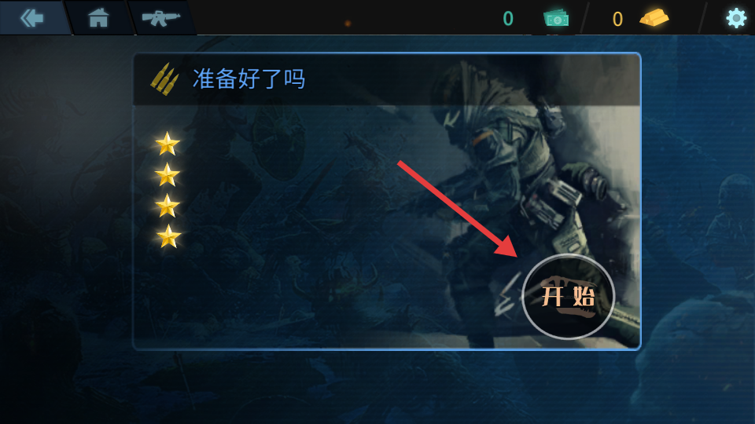
Task: Click the dark header bar of panel
Action: pos(386,79)
